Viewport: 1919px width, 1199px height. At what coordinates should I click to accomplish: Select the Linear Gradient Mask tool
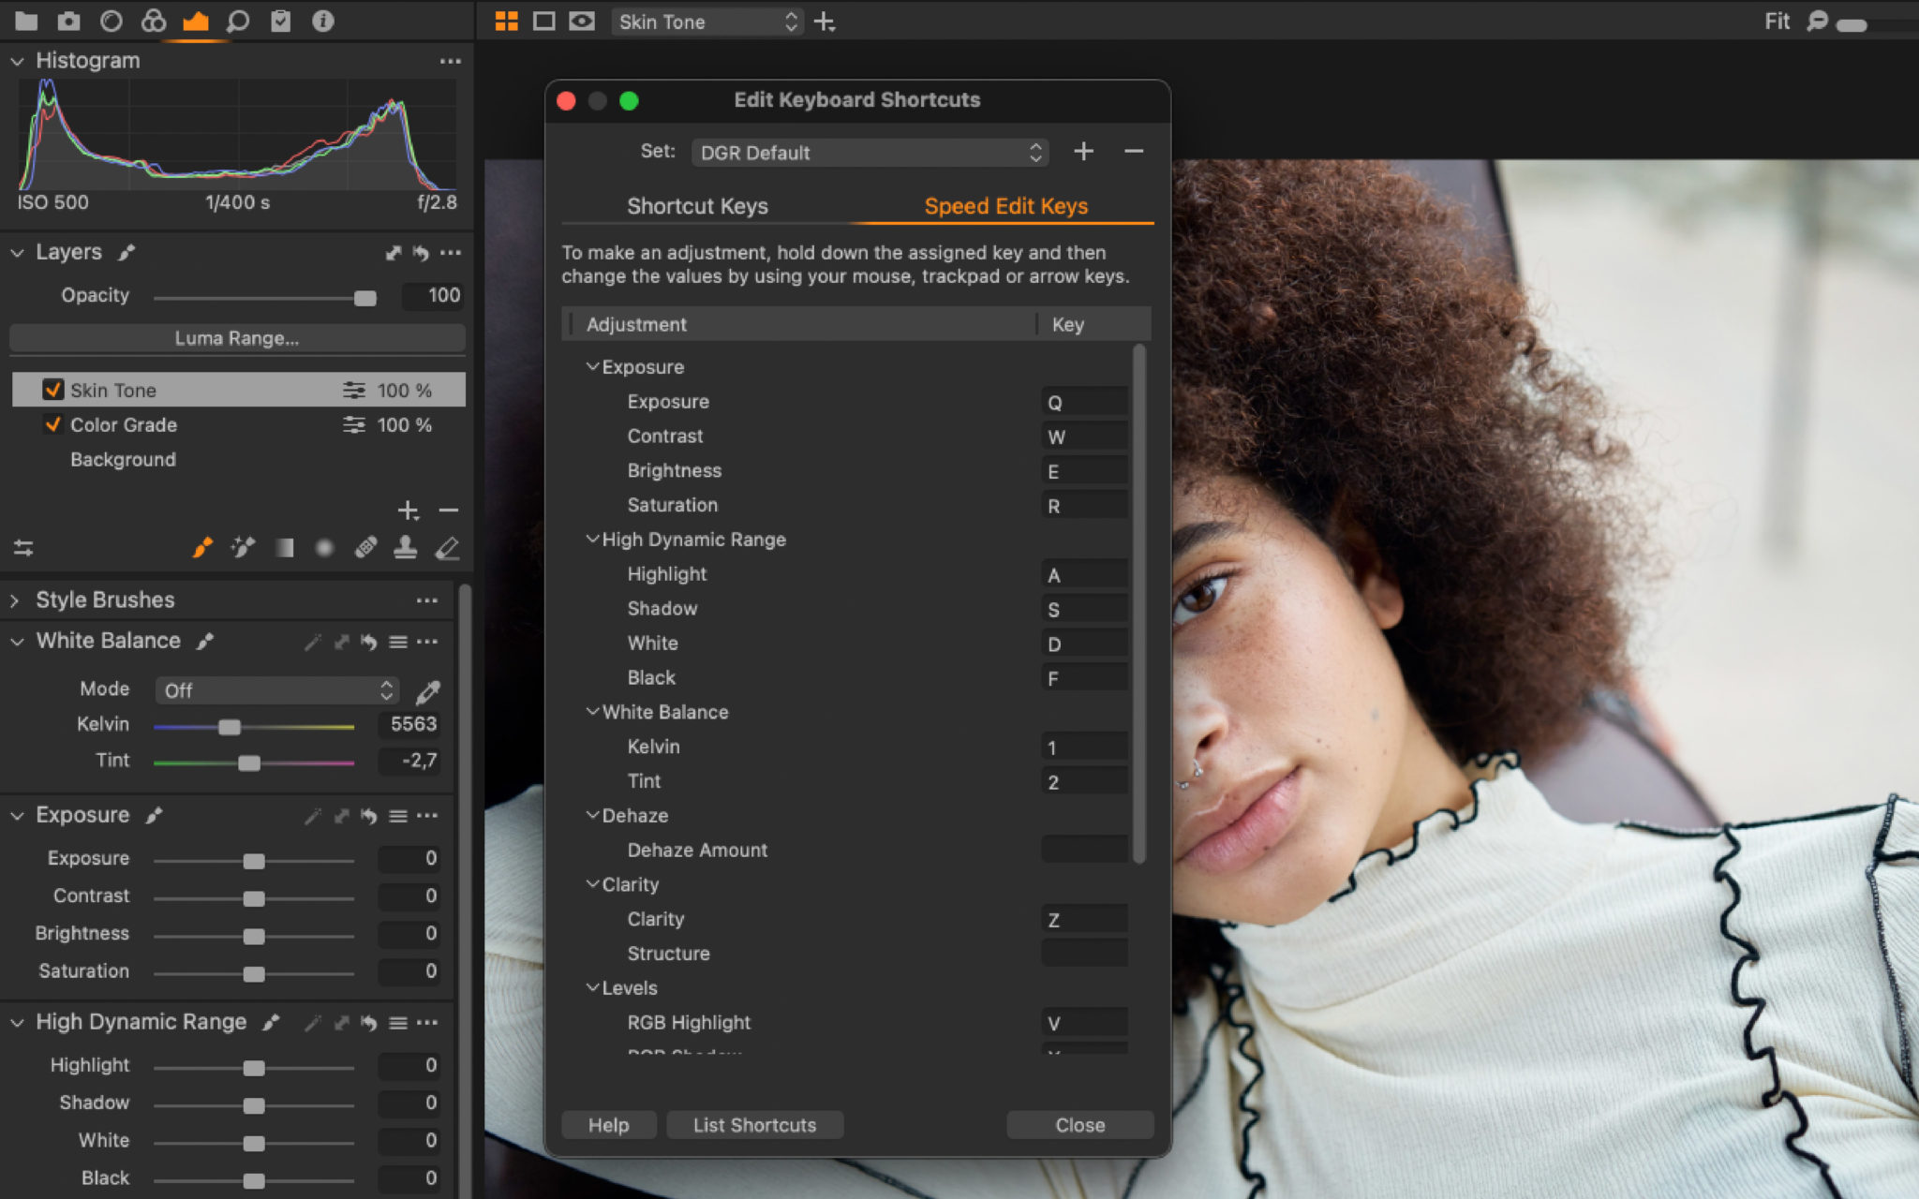[x=283, y=548]
